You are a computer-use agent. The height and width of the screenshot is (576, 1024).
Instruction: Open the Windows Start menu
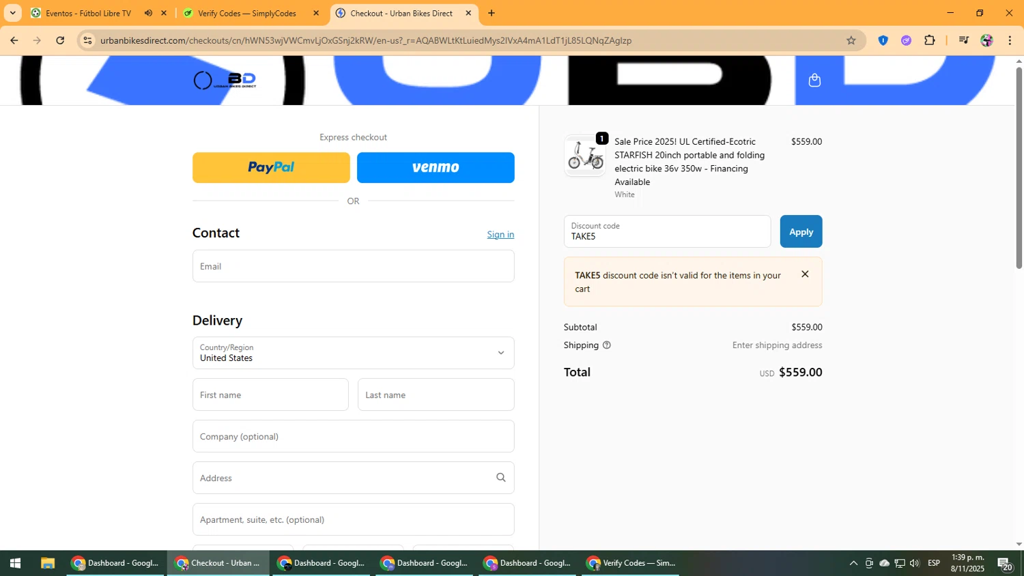pos(15,563)
